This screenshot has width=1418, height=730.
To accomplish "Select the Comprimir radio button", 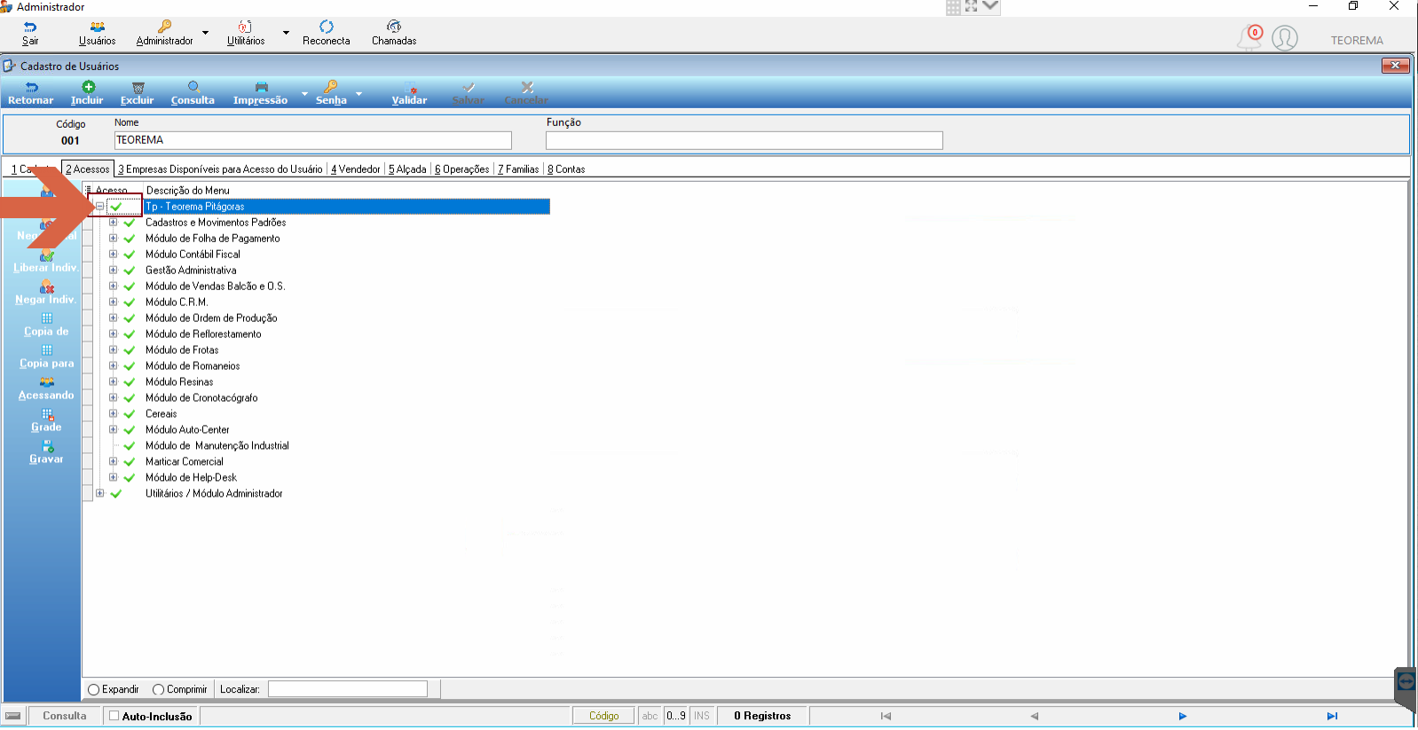I will [x=158, y=689].
